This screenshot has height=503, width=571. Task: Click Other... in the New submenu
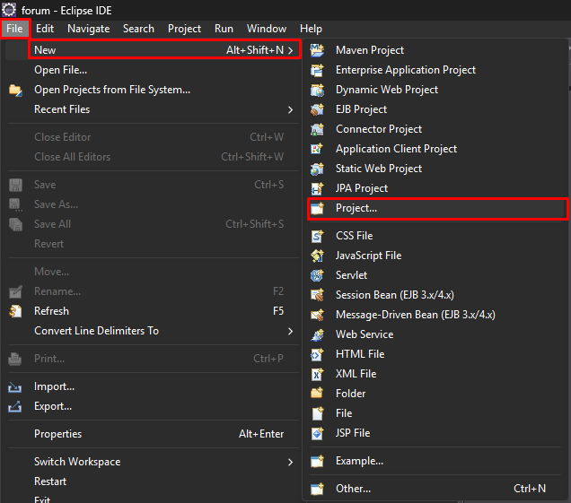[353, 489]
